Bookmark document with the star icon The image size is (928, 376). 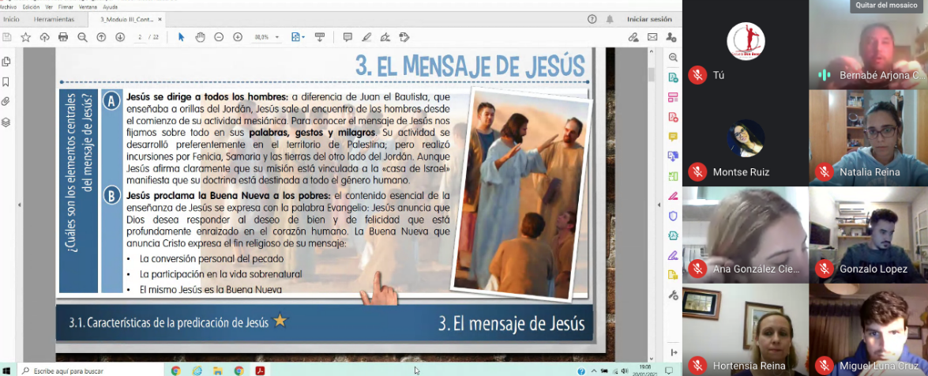pyautogui.click(x=25, y=37)
